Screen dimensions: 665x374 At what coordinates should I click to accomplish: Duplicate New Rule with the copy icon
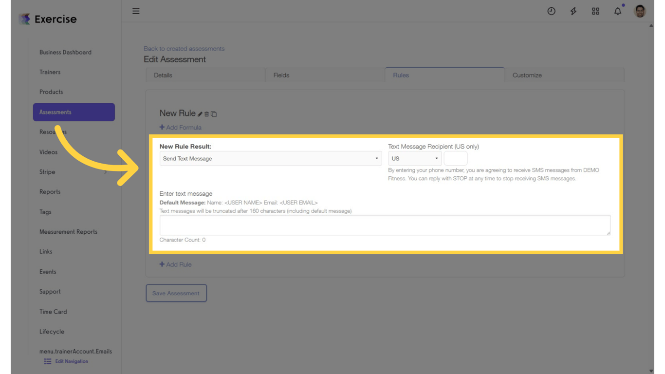[213, 113]
